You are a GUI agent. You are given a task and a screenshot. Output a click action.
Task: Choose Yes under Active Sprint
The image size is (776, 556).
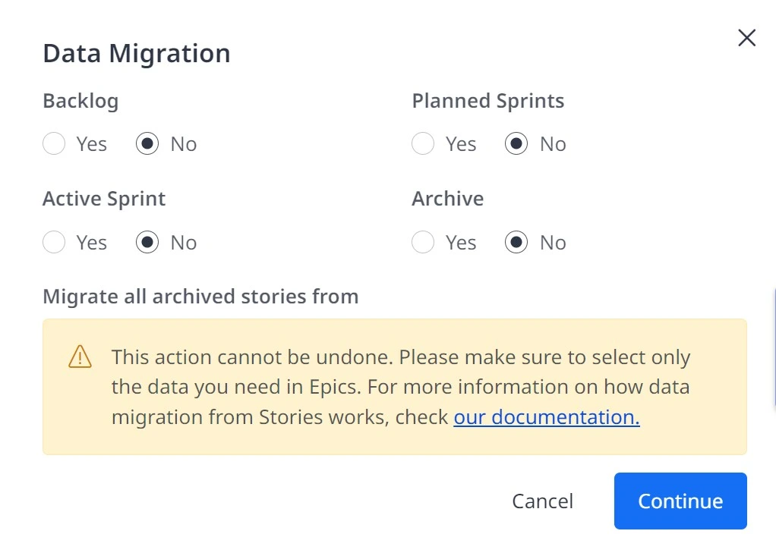tap(54, 242)
